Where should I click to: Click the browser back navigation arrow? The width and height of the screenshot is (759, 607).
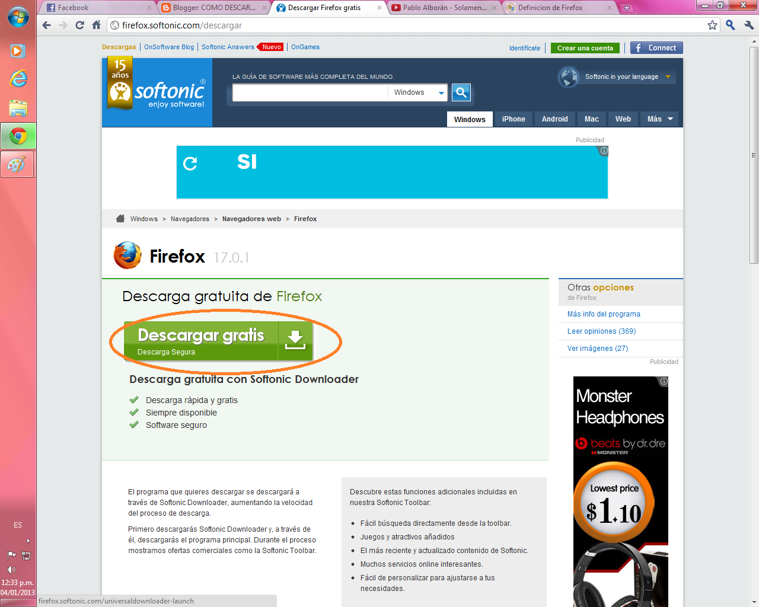pos(46,25)
